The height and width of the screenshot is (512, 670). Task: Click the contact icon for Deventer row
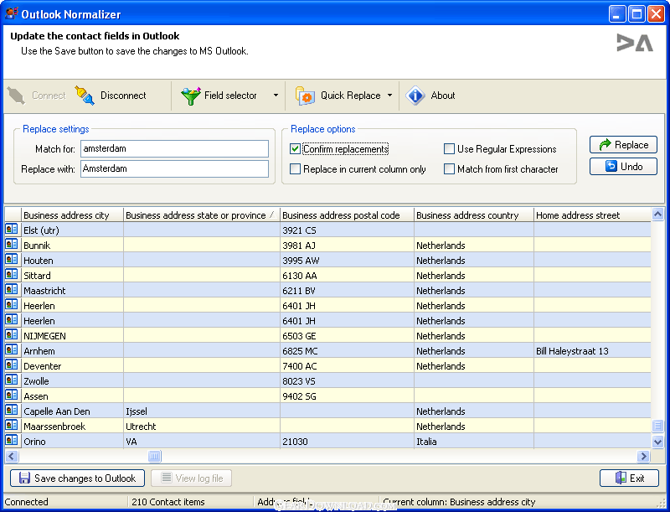coord(12,365)
